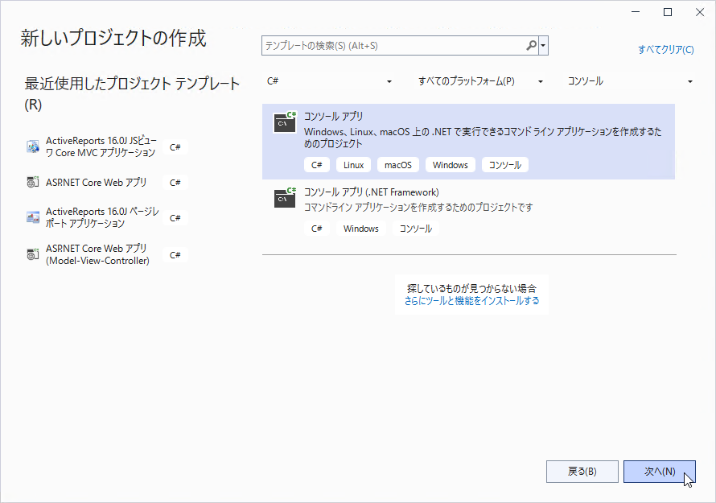
Task: Open the Console project type dropdown
Action: [630, 81]
